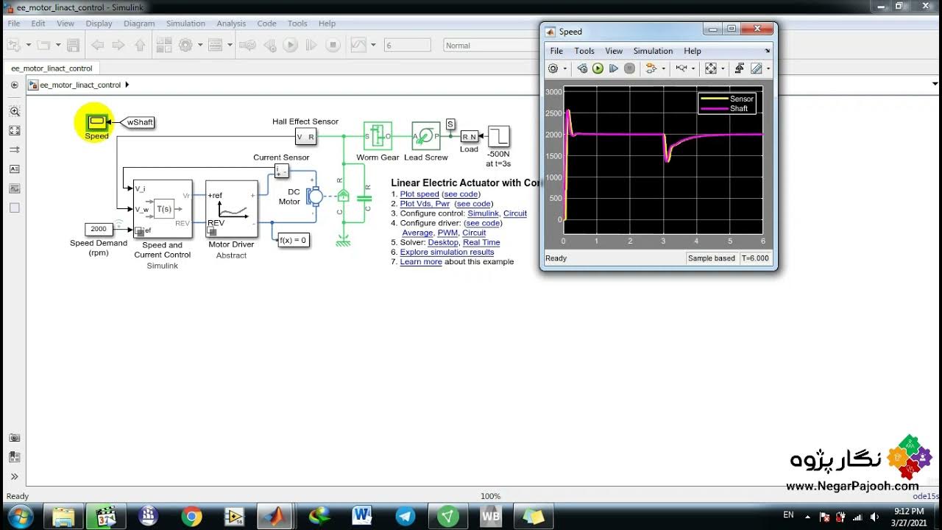The width and height of the screenshot is (942, 530).
Task: Click the DC Motor block
Action: pyautogui.click(x=314, y=196)
